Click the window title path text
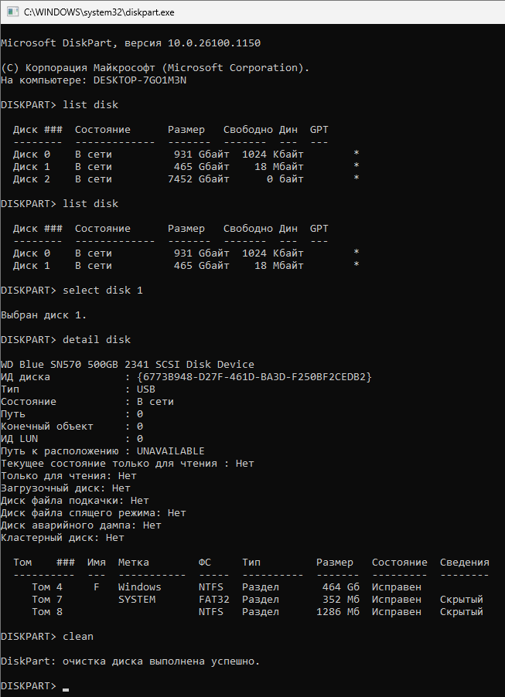This screenshot has width=505, height=697. 99,12
